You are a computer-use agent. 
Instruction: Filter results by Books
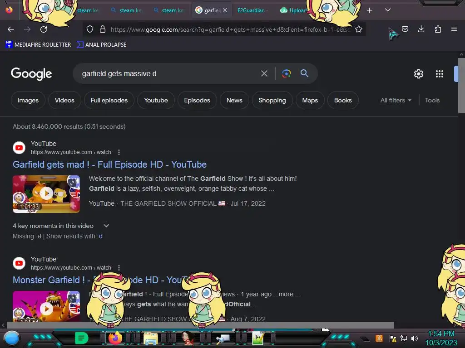pyautogui.click(x=343, y=100)
